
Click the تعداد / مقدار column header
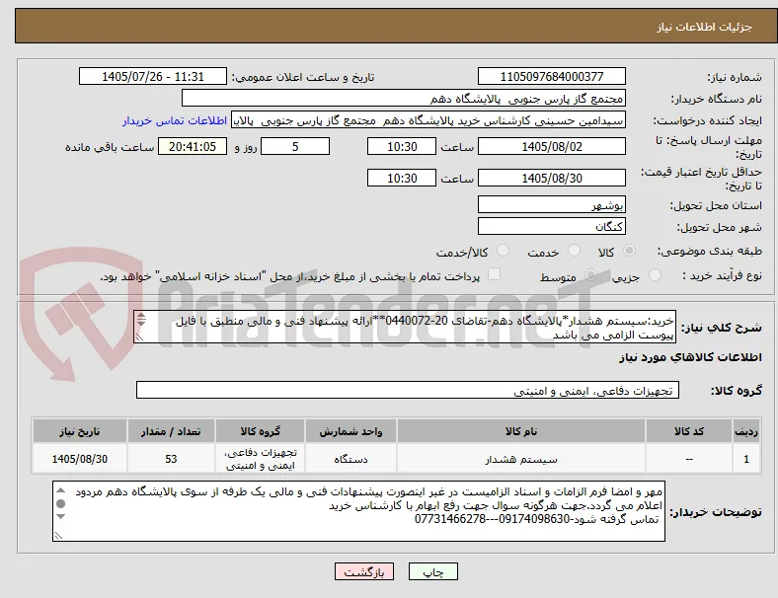[x=171, y=431]
